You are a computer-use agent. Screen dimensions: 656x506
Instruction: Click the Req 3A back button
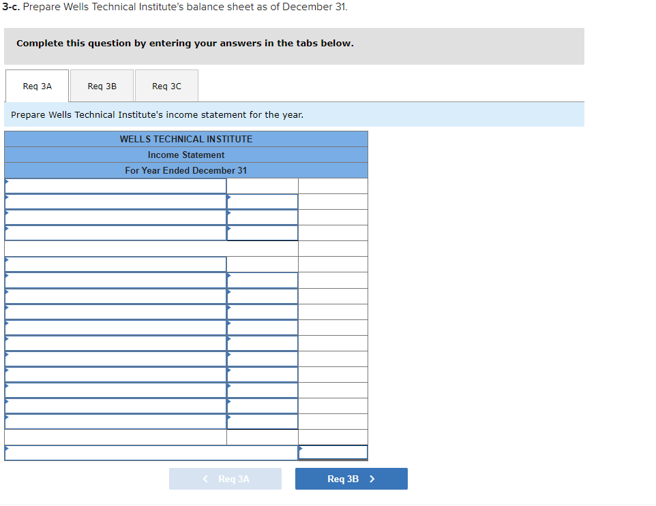[x=225, y=479]
